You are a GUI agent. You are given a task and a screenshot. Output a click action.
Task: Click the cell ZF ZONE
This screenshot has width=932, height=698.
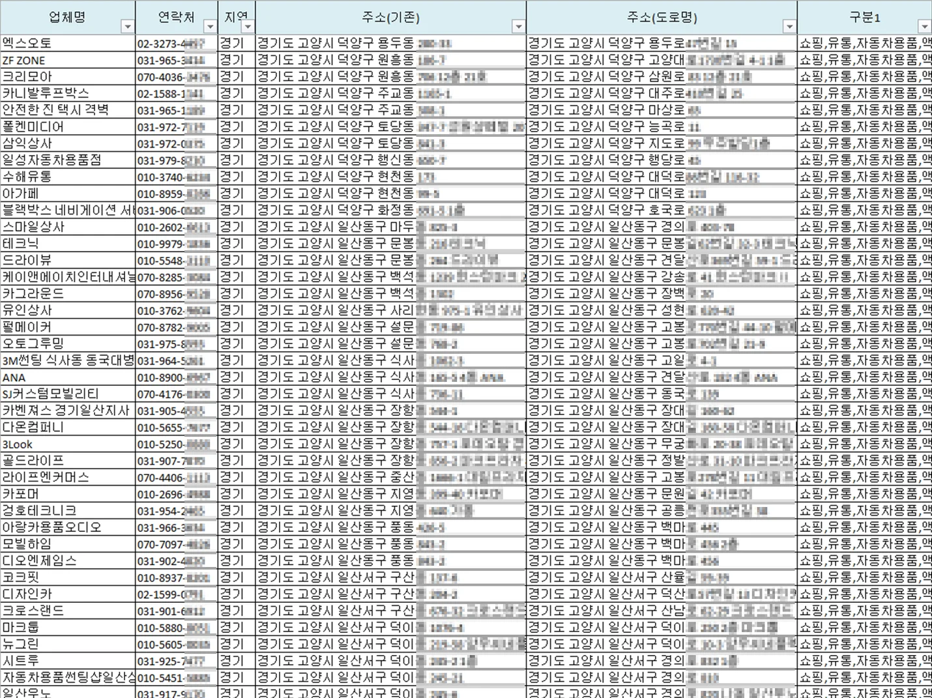pyautogui.click(x=68, y=60)
